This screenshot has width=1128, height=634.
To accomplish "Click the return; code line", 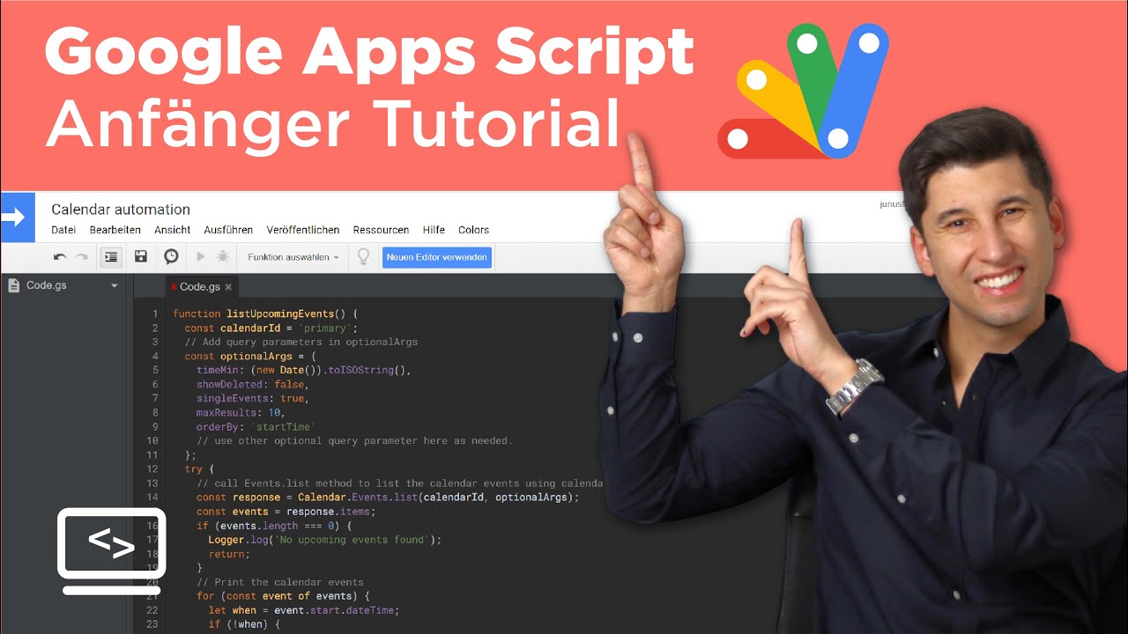I will click(x=229, y=553).
